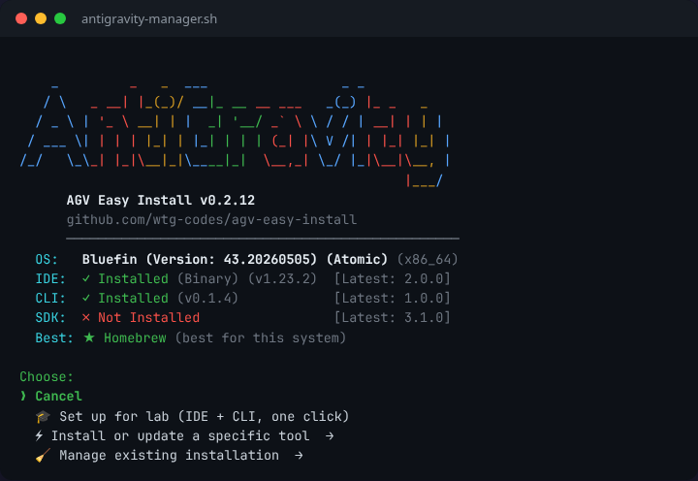Open the github.com/wtg-codes/agv-easy-install link

pos(211,219)
